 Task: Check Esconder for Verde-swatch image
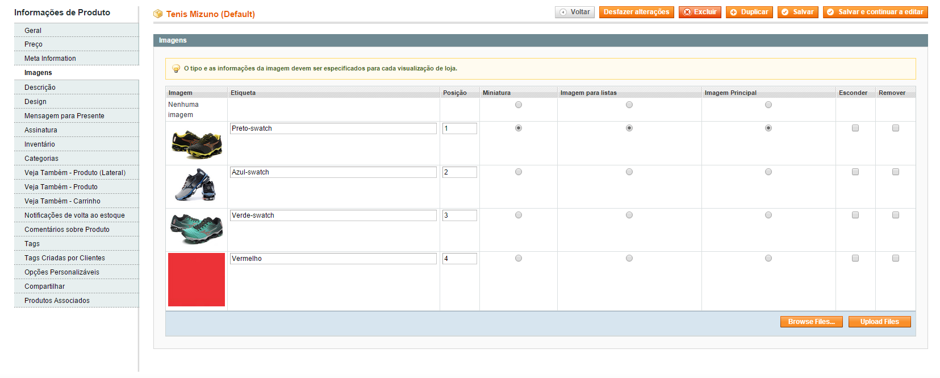coord(855,215)
